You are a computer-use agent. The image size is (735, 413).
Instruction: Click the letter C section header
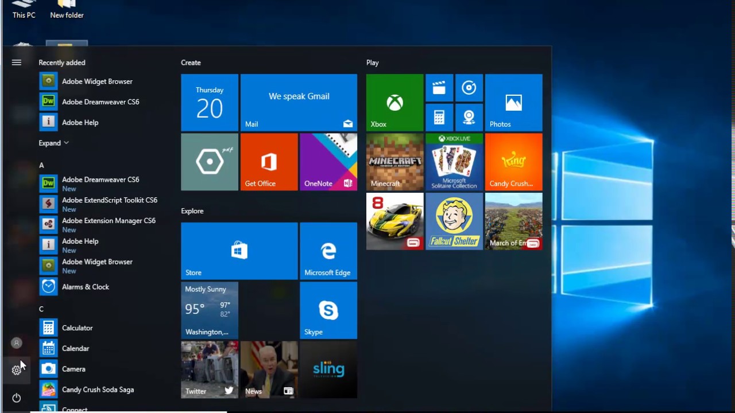[x=41, y=309]
